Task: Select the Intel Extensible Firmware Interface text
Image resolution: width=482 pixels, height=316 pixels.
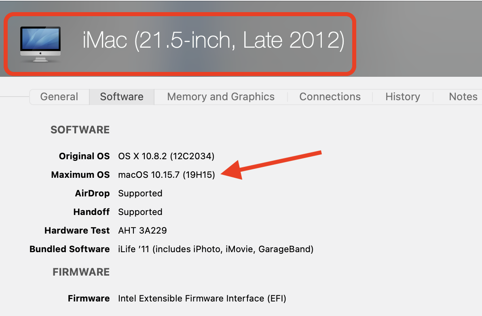Action: 202,299
